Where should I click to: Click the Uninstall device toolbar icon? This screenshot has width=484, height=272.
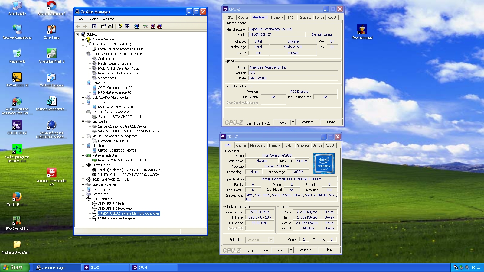coord(153,27)
